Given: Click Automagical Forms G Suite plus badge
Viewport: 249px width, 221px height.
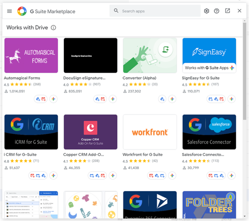Looking at the screenshot, I should coord(54,99).
